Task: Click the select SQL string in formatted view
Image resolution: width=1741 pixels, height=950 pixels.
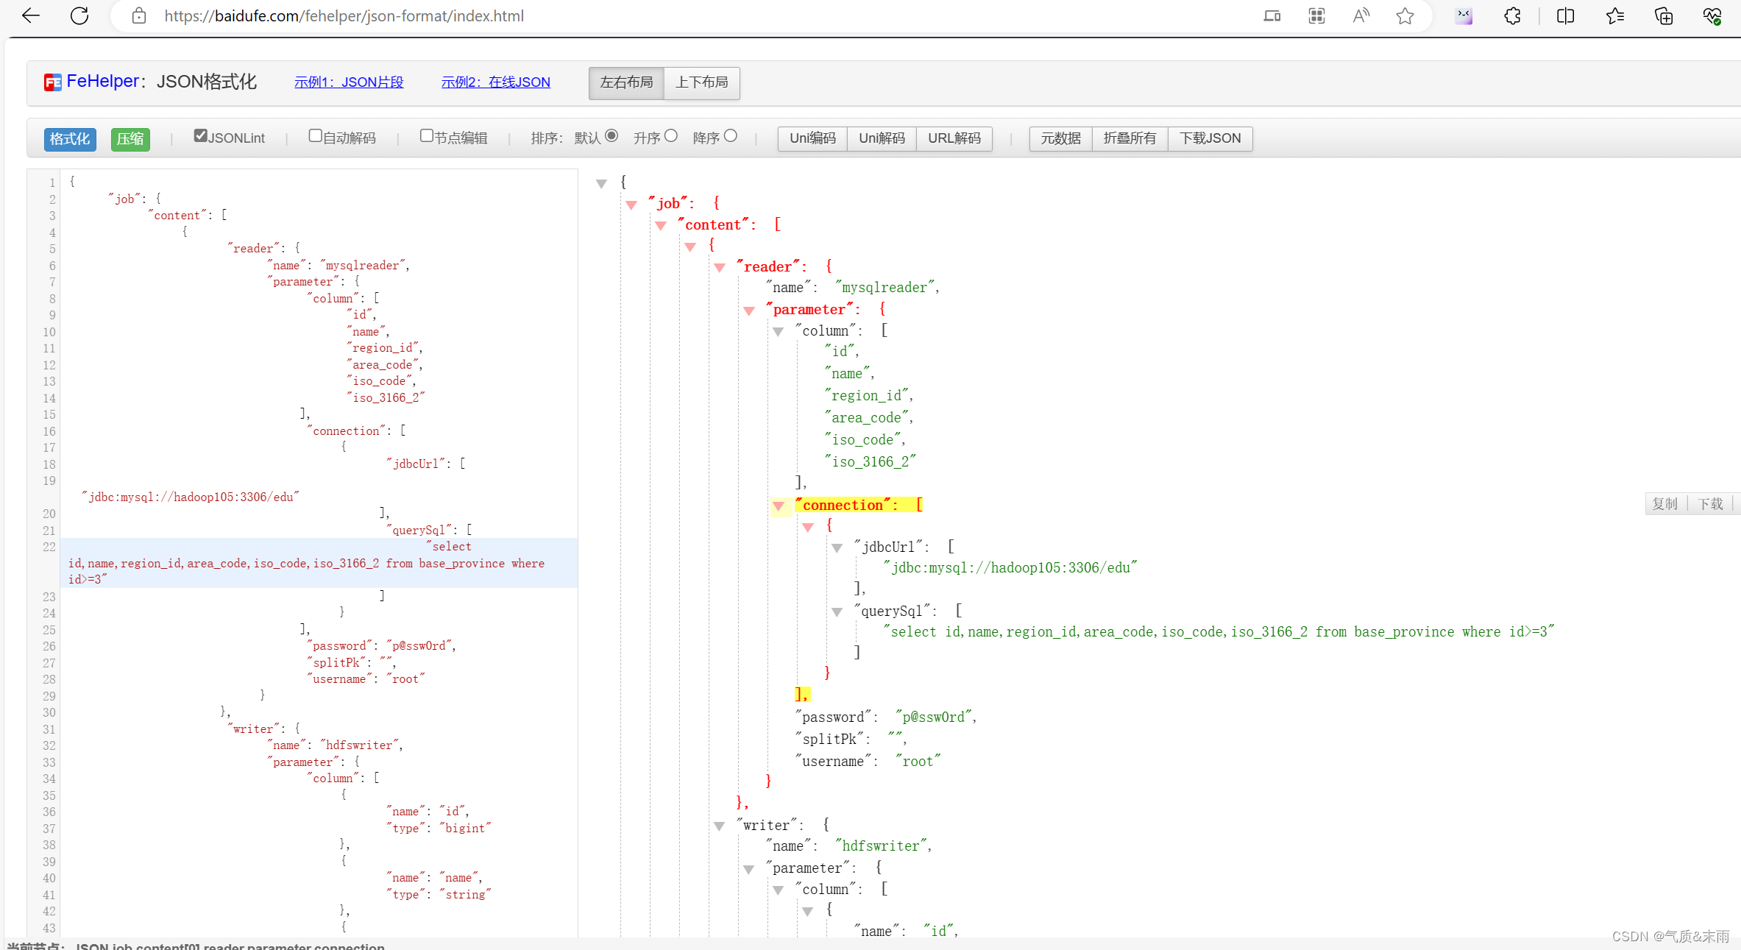Action: (x=1219, y=632)
